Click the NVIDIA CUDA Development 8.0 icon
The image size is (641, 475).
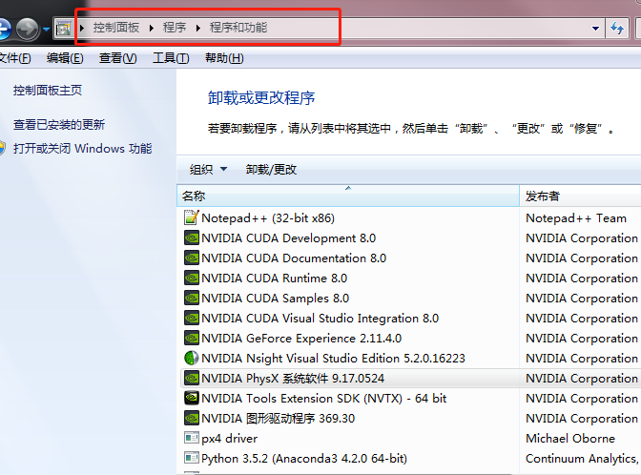tap(192, 237)
